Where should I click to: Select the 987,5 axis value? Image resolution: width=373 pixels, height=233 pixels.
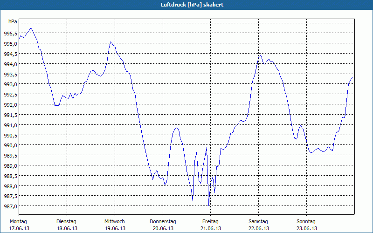(x=10, y=196)
